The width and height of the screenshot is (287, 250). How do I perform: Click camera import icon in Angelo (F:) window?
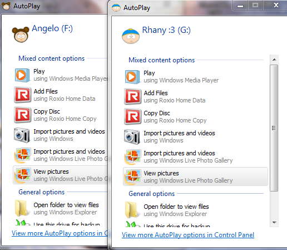coord(22,135)
